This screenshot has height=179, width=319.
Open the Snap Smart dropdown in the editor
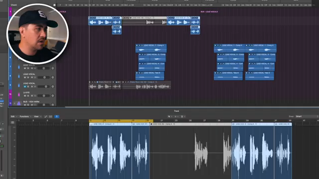point(307,116)
